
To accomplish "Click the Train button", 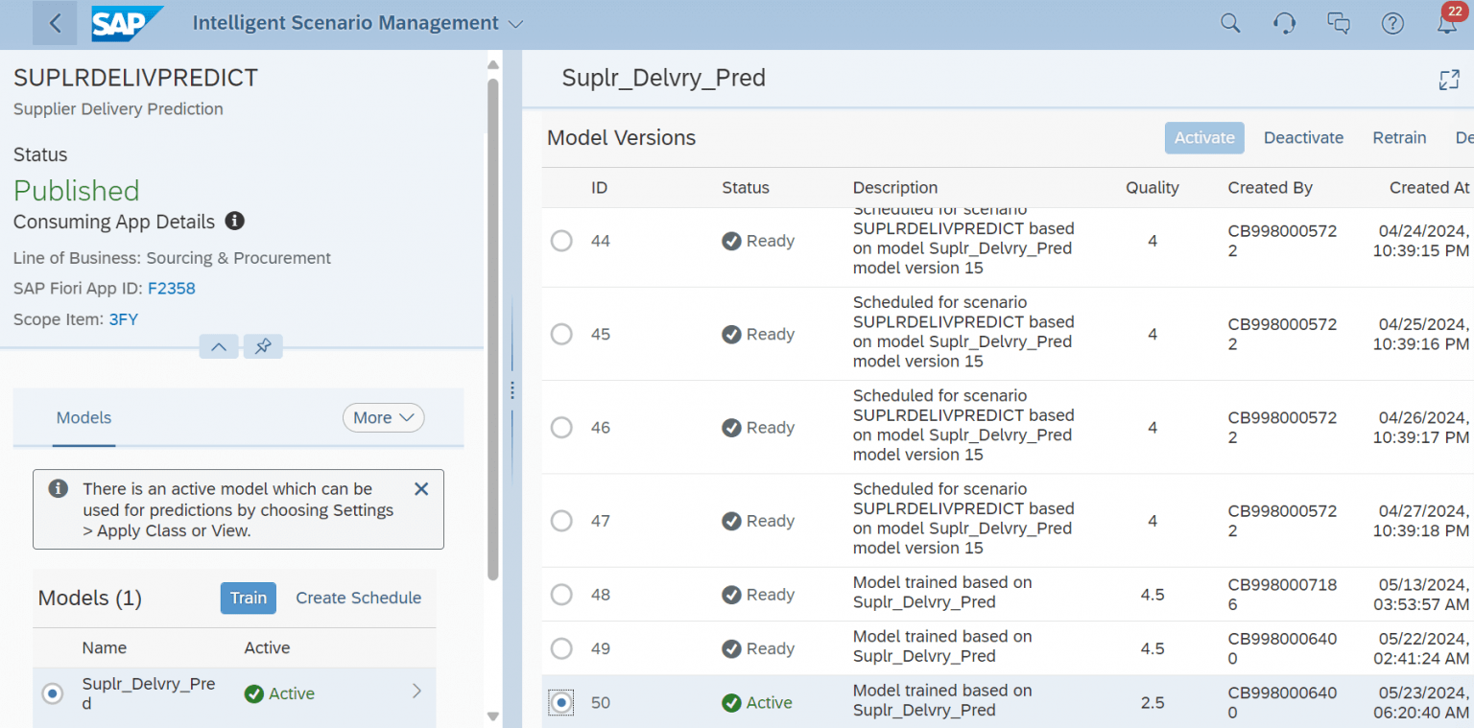I will (248, 598).
